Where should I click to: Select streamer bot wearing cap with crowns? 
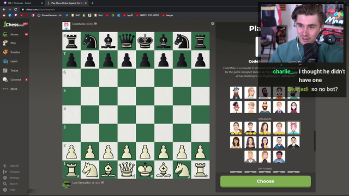[250, 128]
